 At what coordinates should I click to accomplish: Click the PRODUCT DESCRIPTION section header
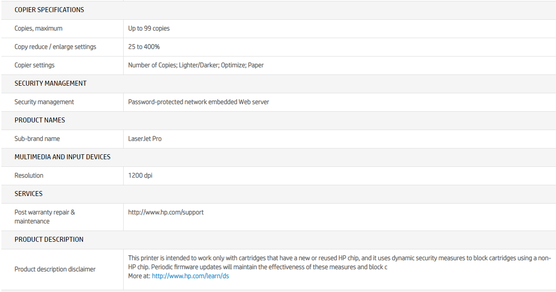[49, 240]
